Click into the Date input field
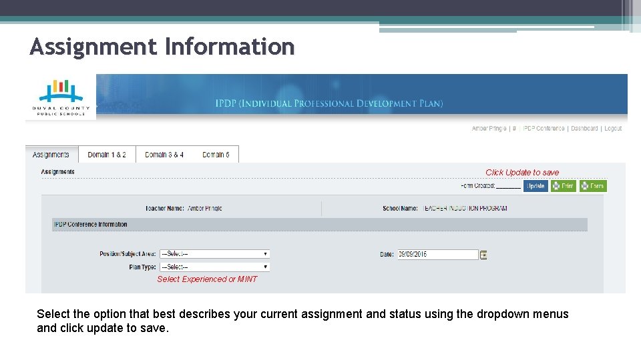The height and width of the screenshot is (360, 641). coord(438,254)
